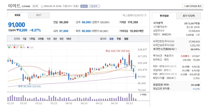Image resolution: width=209 pixels, height=107 pixels.
Task: Click the 시가총액 2조 5,167억원 value
Action: click(192, 23)
